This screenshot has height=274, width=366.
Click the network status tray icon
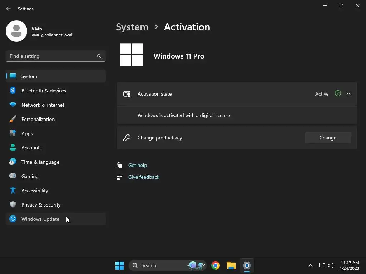tap(322, 265)
